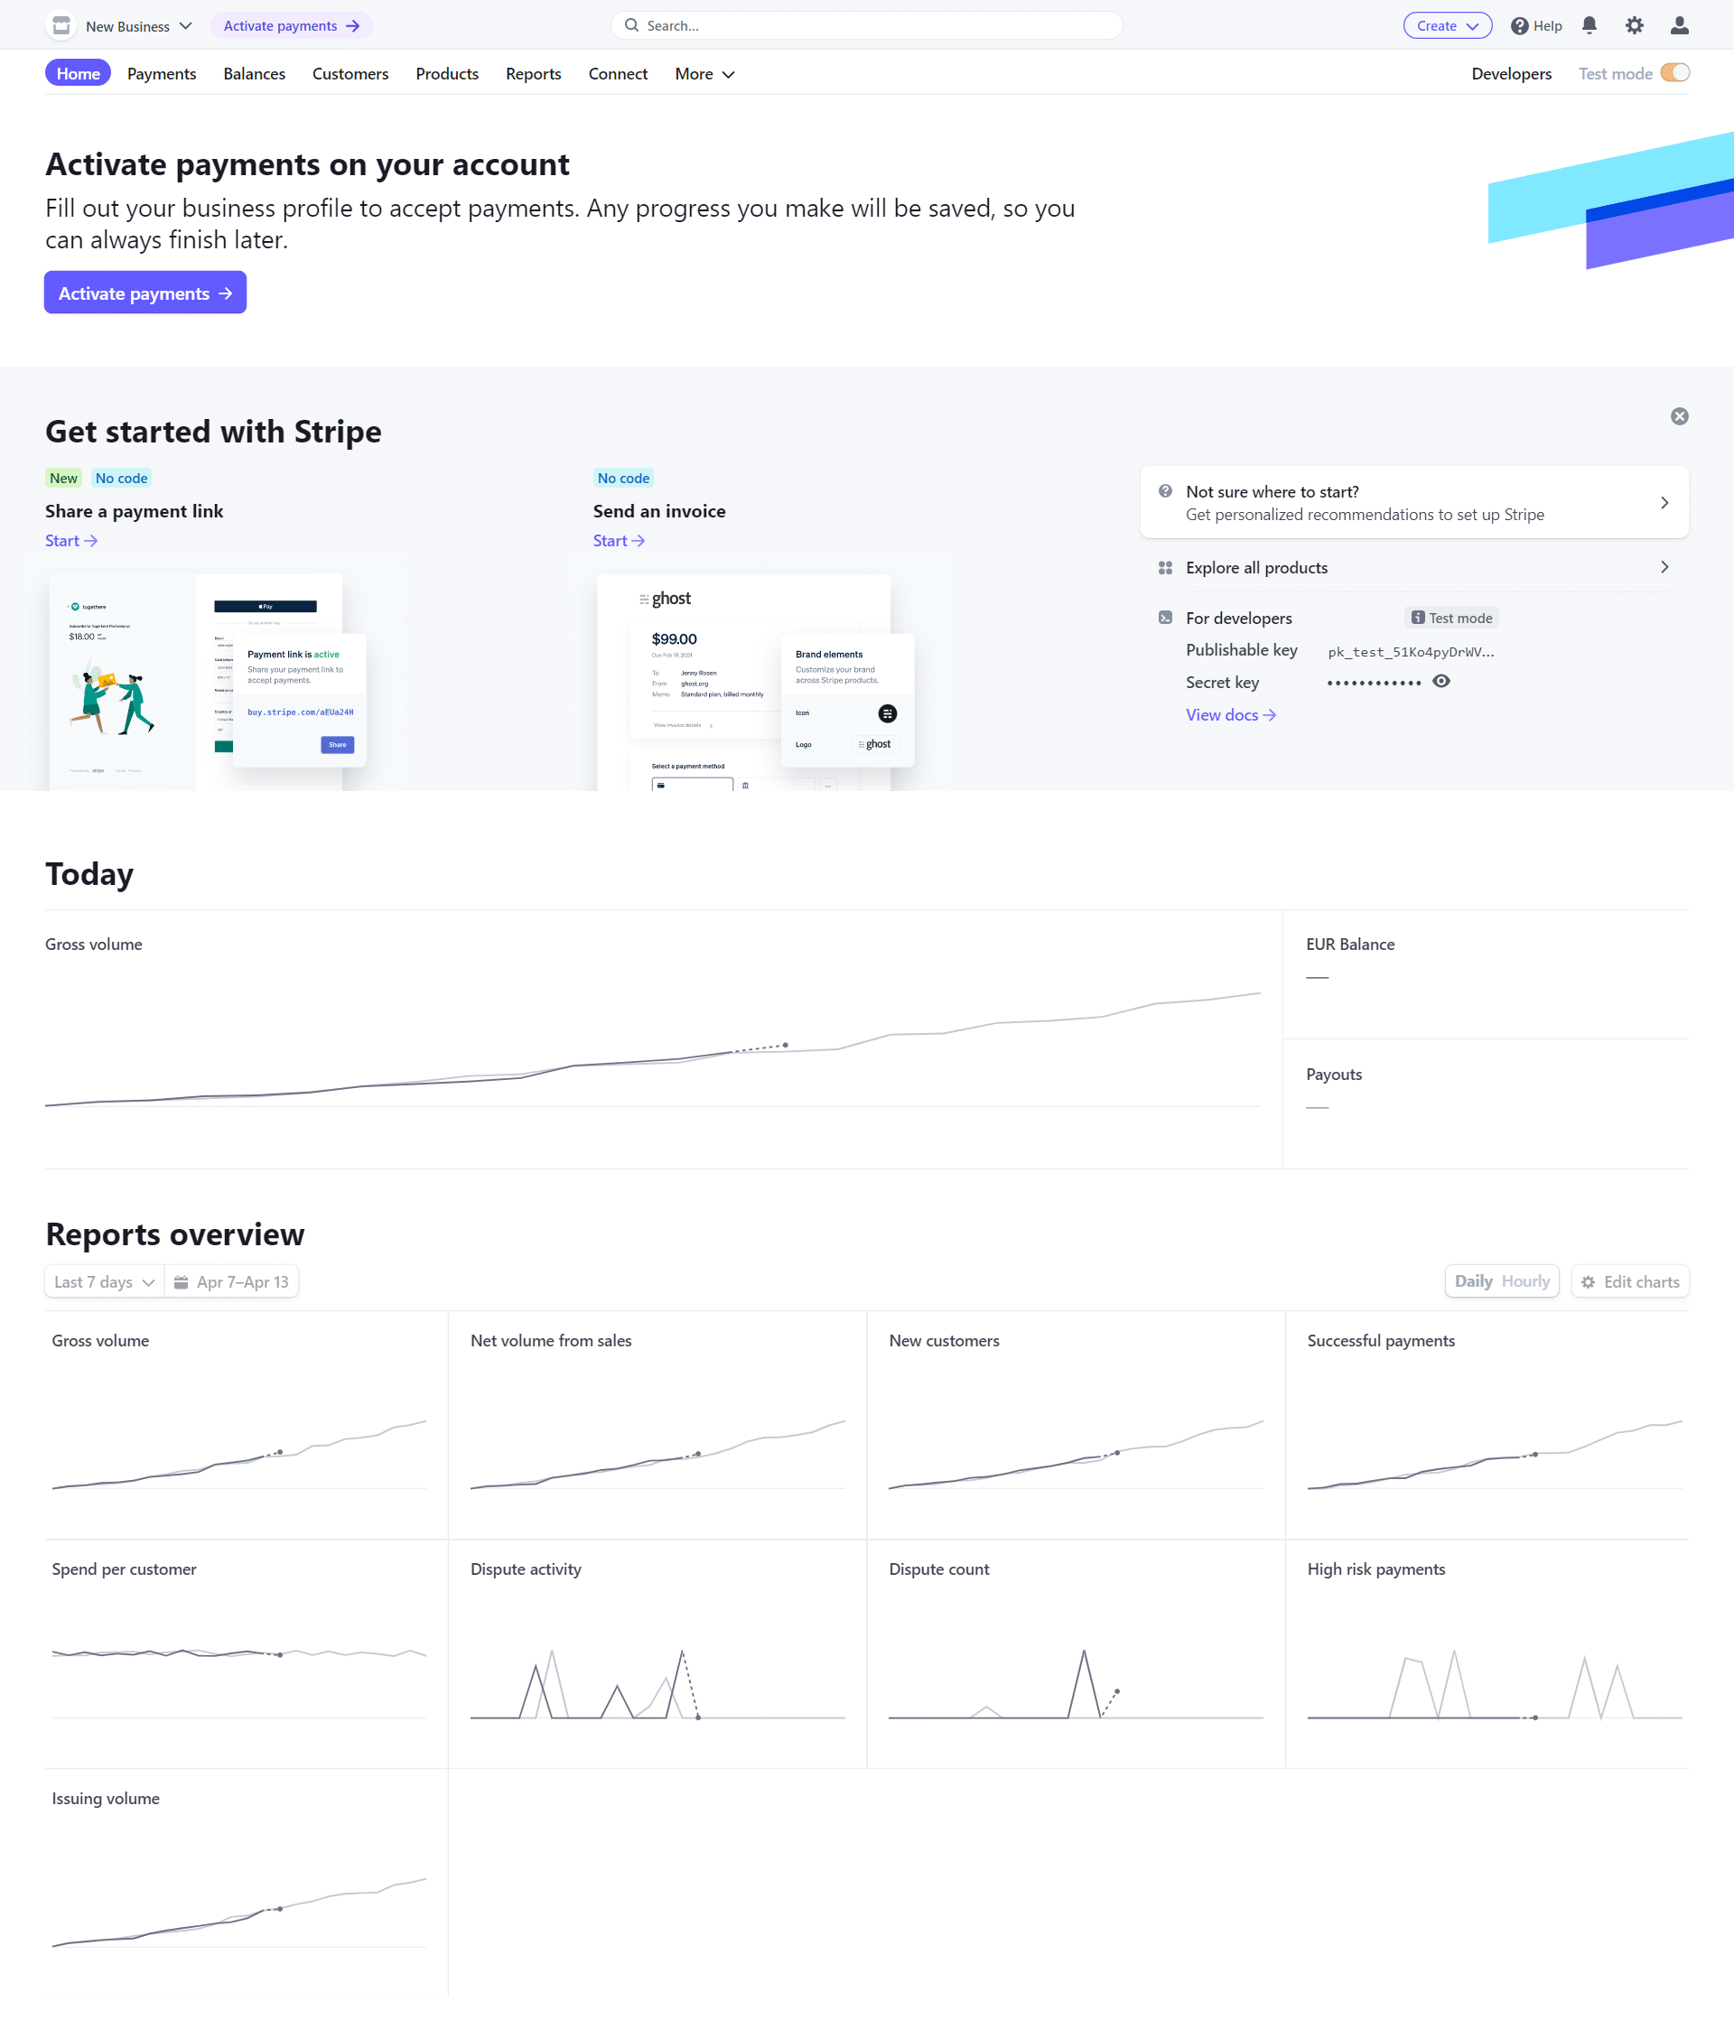This screenshot has width=1734, height=2020.
Task: Click the settings gear icon
Action: (1635, 26)
